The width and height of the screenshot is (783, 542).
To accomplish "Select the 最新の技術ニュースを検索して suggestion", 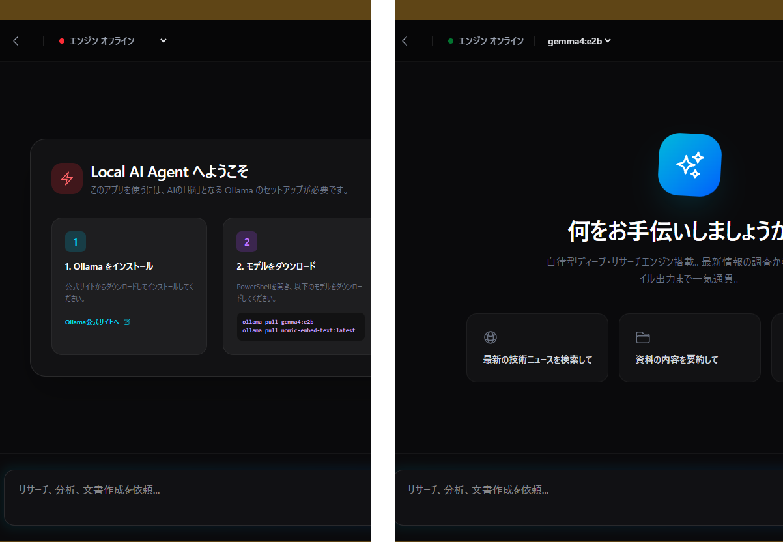I will (x=537, y=348).
